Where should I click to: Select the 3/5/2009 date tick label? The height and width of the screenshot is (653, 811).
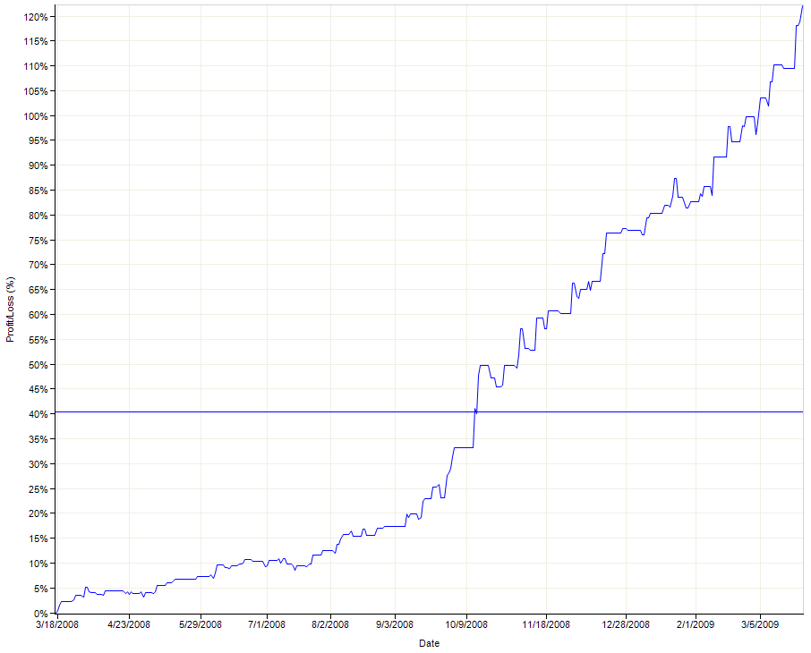pyautogui.click(x=760, y=624)
